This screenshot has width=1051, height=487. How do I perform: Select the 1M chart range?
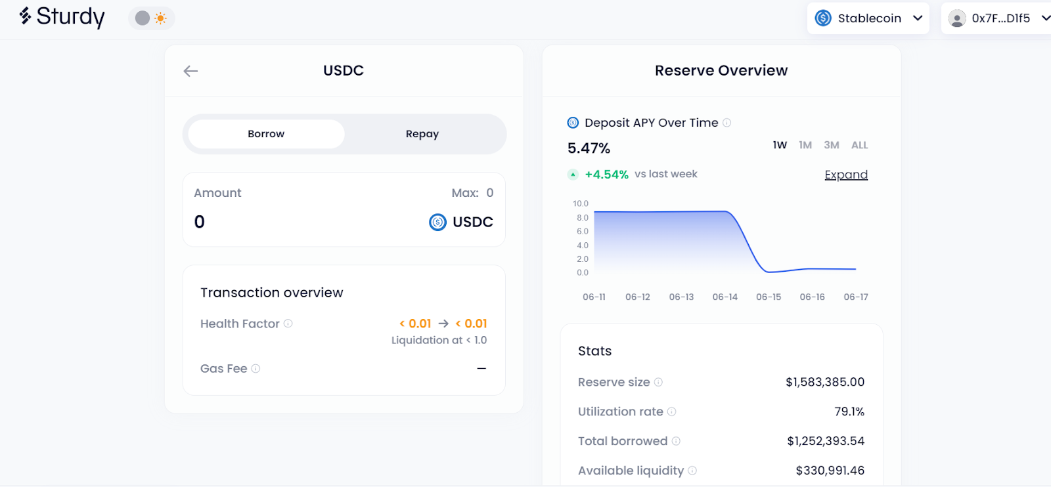coord(805,145)
